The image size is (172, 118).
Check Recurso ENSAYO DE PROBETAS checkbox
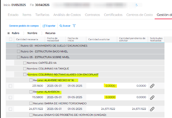click(31, 115)
